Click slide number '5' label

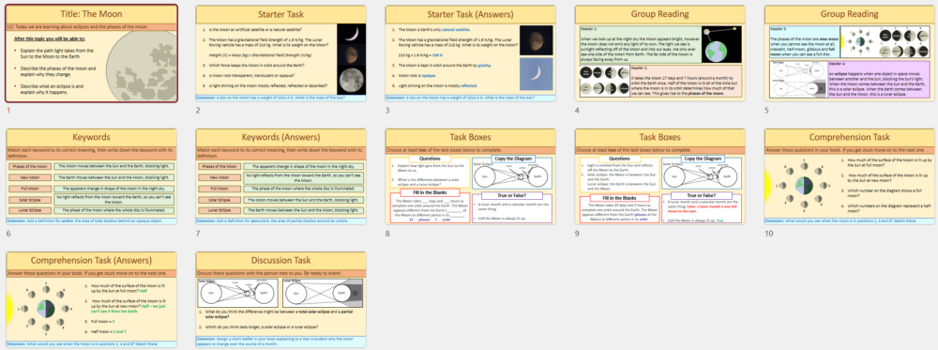(x=767, y=110)
